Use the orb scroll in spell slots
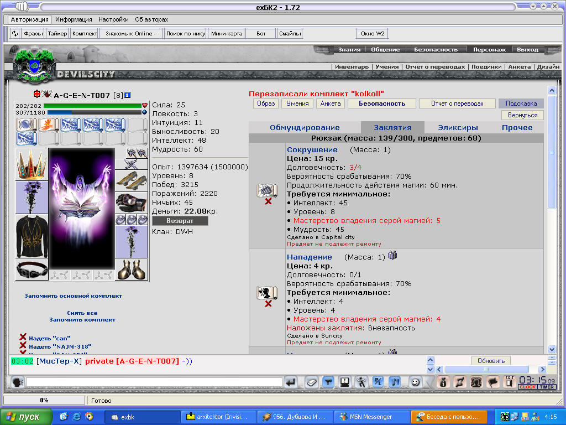Viewport: 566px width, 425px height. pos(27,125)
